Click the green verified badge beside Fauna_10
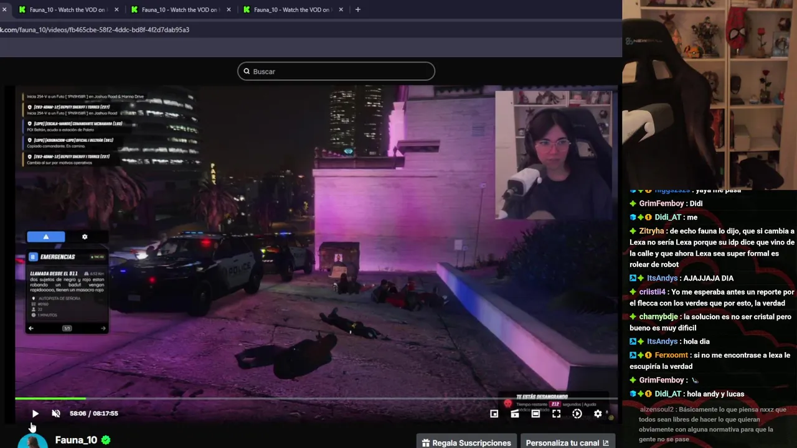797x448 pixels. click(106, 440)
